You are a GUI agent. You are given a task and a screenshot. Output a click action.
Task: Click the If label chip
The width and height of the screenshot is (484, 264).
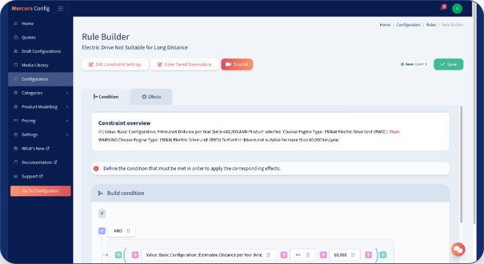102,213
